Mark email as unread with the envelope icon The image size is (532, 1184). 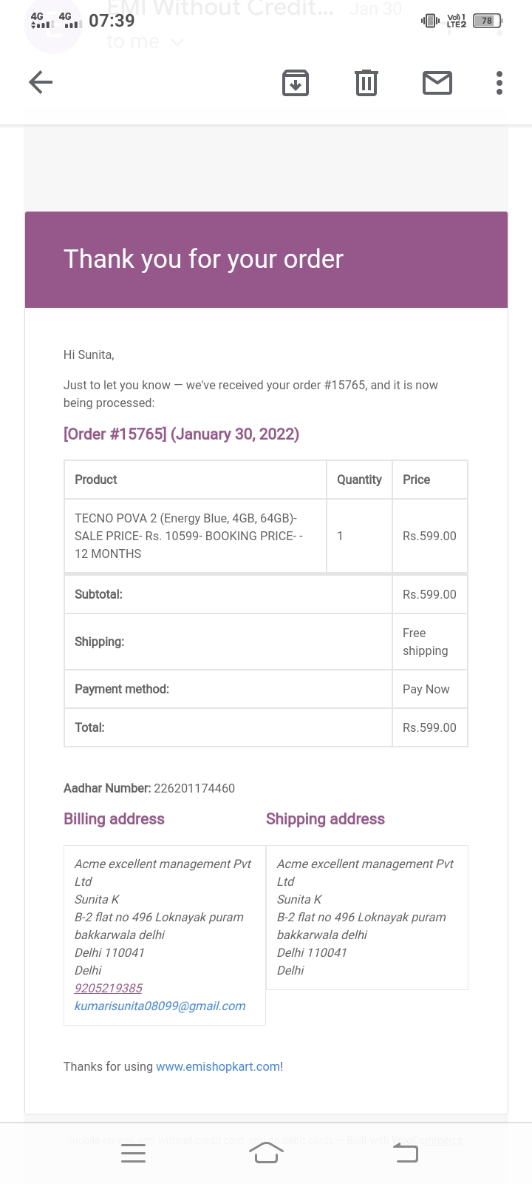437,83
